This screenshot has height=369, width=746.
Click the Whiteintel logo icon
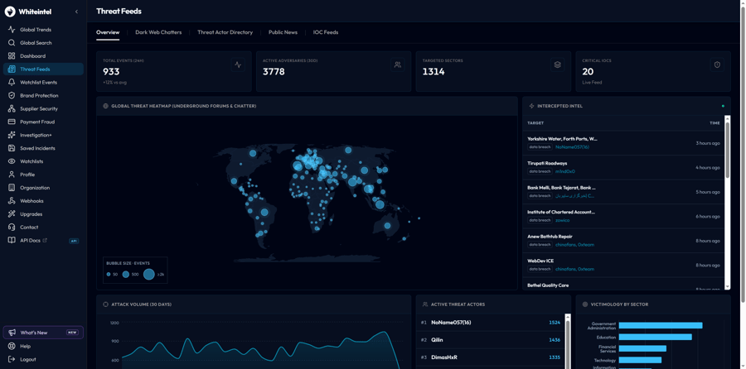point(10,12)
